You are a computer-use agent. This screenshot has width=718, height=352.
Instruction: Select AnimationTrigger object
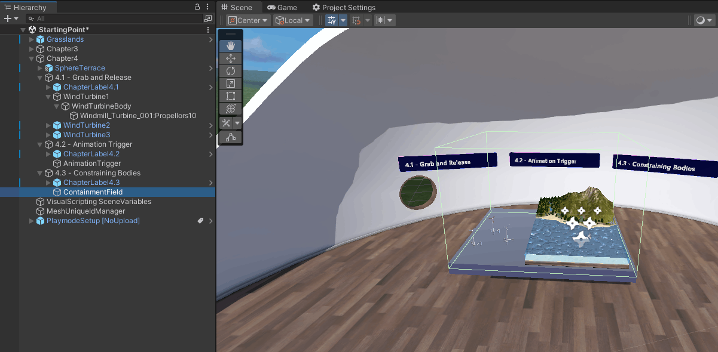[x=108, y=163]
